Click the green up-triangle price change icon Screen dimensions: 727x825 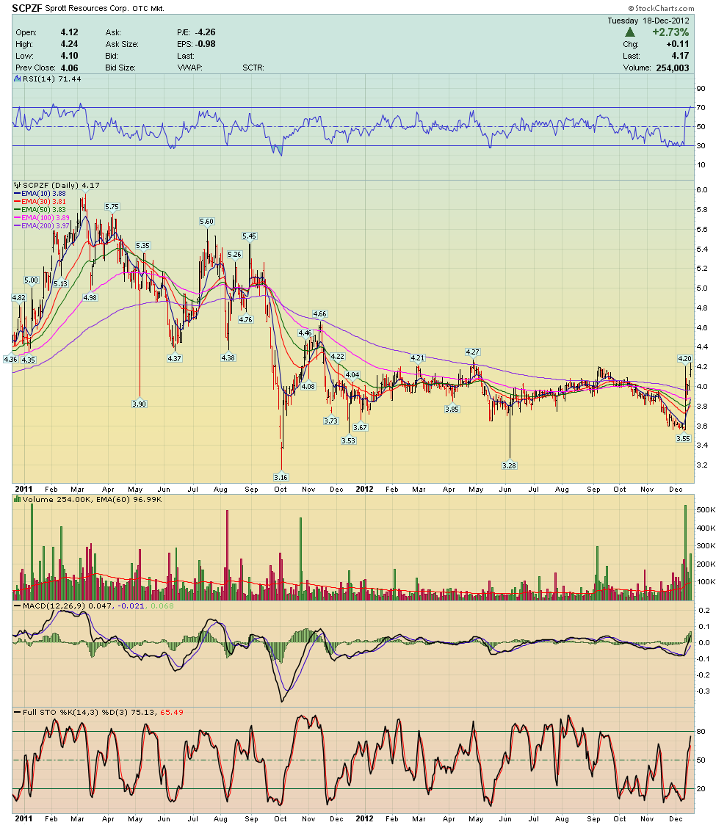point(629,32)
